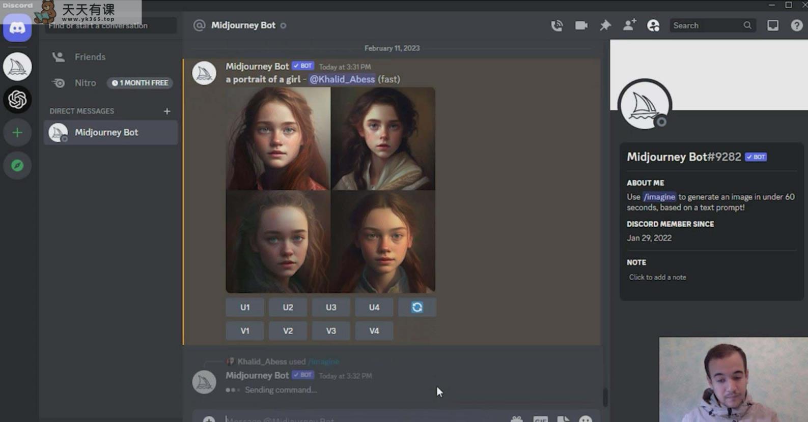Click Midjourney Bot username in first message
The height and width of the screenshot is (422, 808).
point(257,66)
